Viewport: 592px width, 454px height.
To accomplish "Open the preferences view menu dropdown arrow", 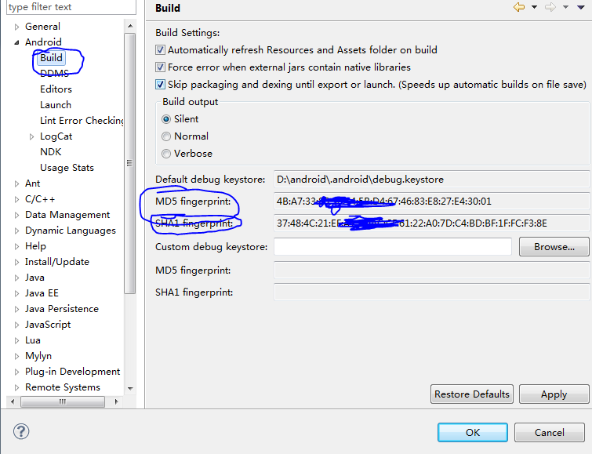I will [x=581, y=8].
